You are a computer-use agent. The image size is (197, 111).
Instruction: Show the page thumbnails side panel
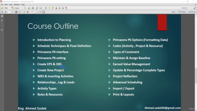pos(2,16)
